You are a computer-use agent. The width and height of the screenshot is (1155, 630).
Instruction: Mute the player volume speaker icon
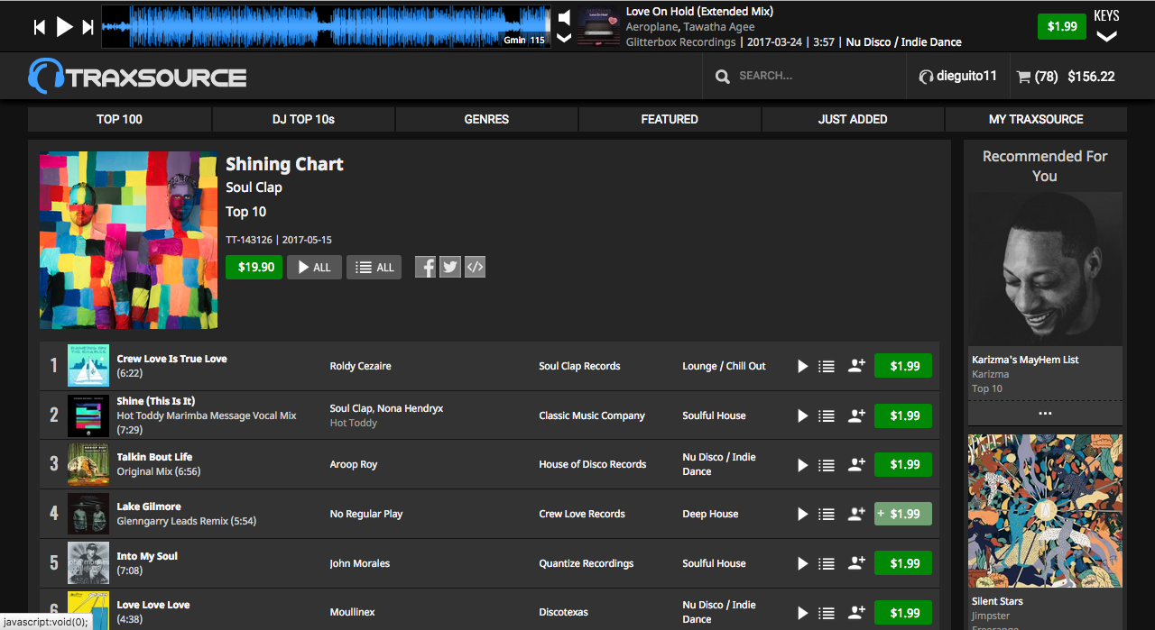coord(564,17)
